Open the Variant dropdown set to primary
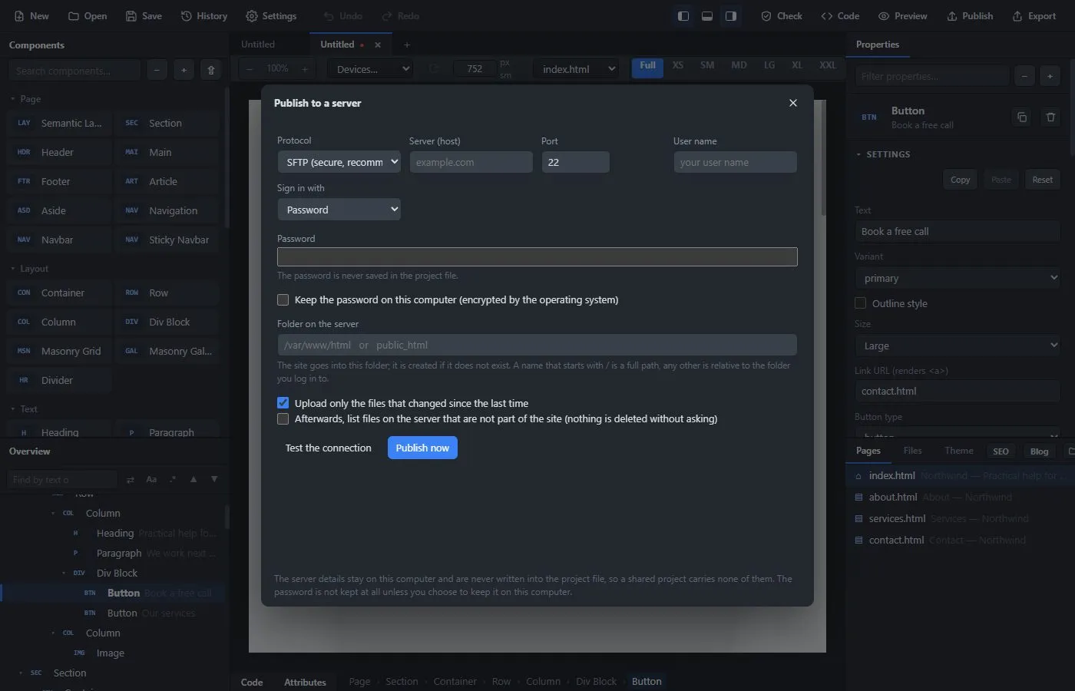 (958, 278)
